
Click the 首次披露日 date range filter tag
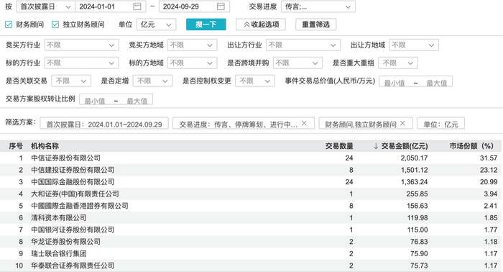[x=104, y=124]
